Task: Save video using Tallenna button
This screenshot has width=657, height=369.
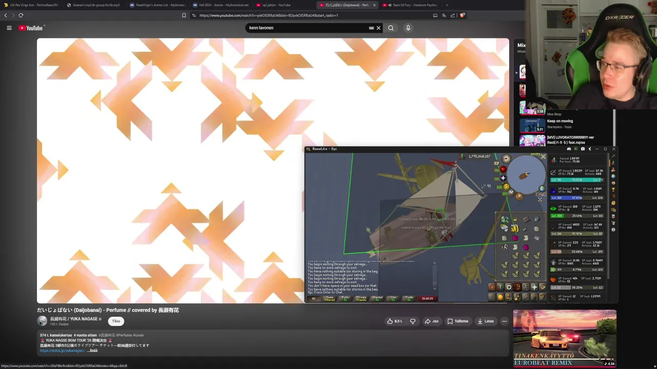Action: click(458, 321)
